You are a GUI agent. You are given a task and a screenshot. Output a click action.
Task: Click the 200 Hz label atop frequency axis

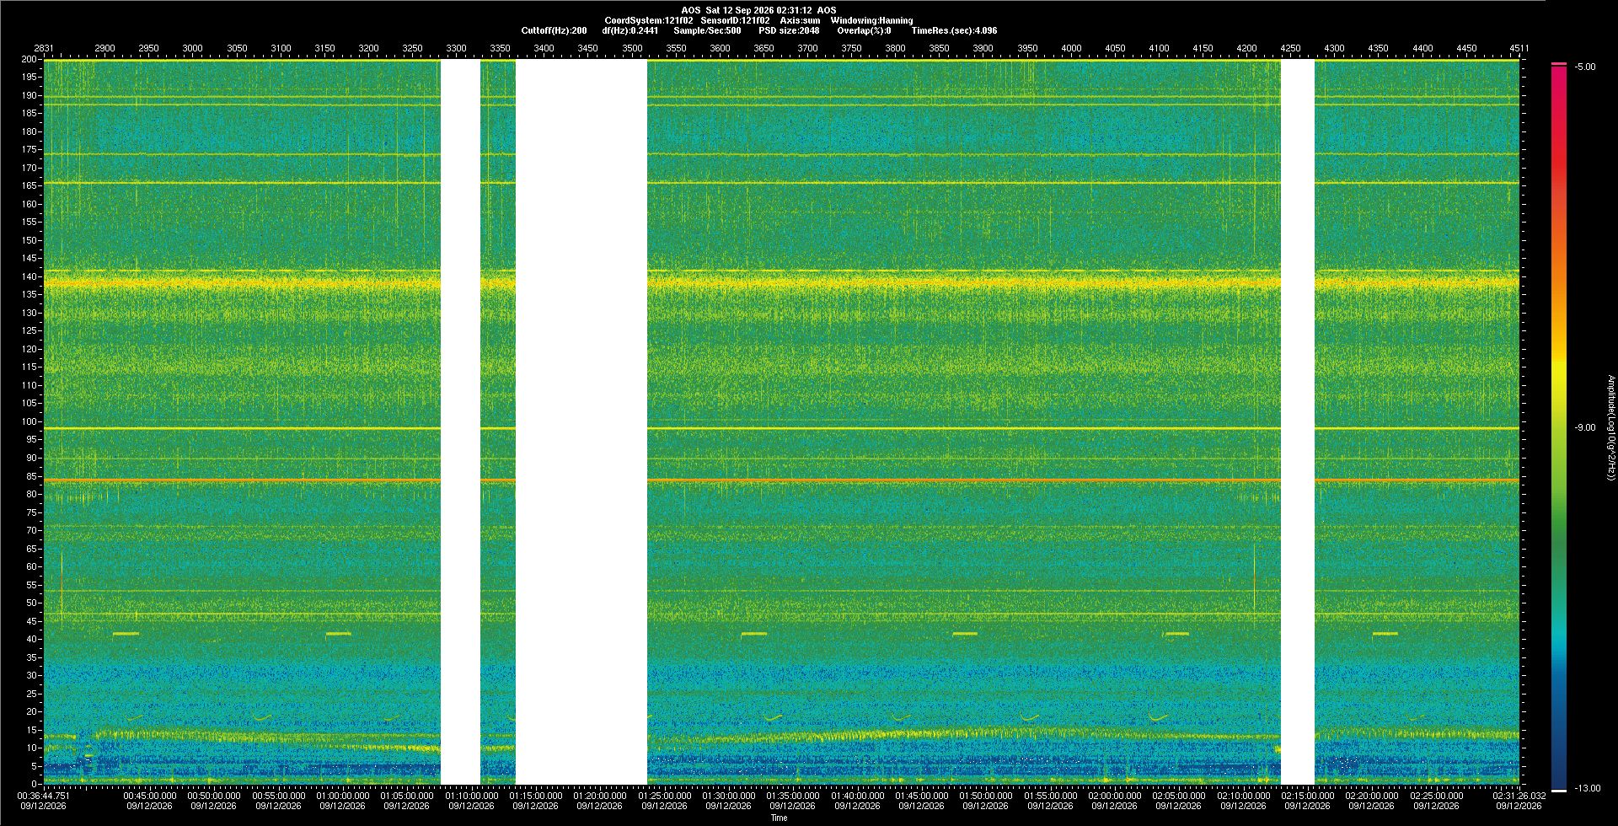click(30, 59)
